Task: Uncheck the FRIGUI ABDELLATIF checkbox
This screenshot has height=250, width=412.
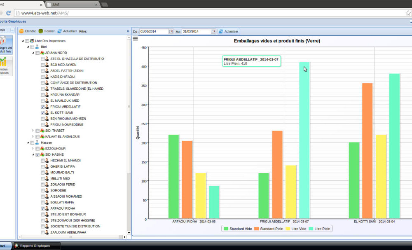Action: (43, 107)
